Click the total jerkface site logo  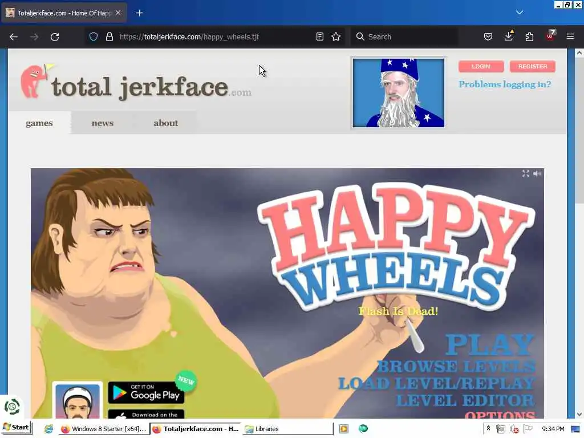[136, 82]
